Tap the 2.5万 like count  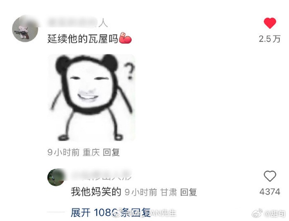270,39
